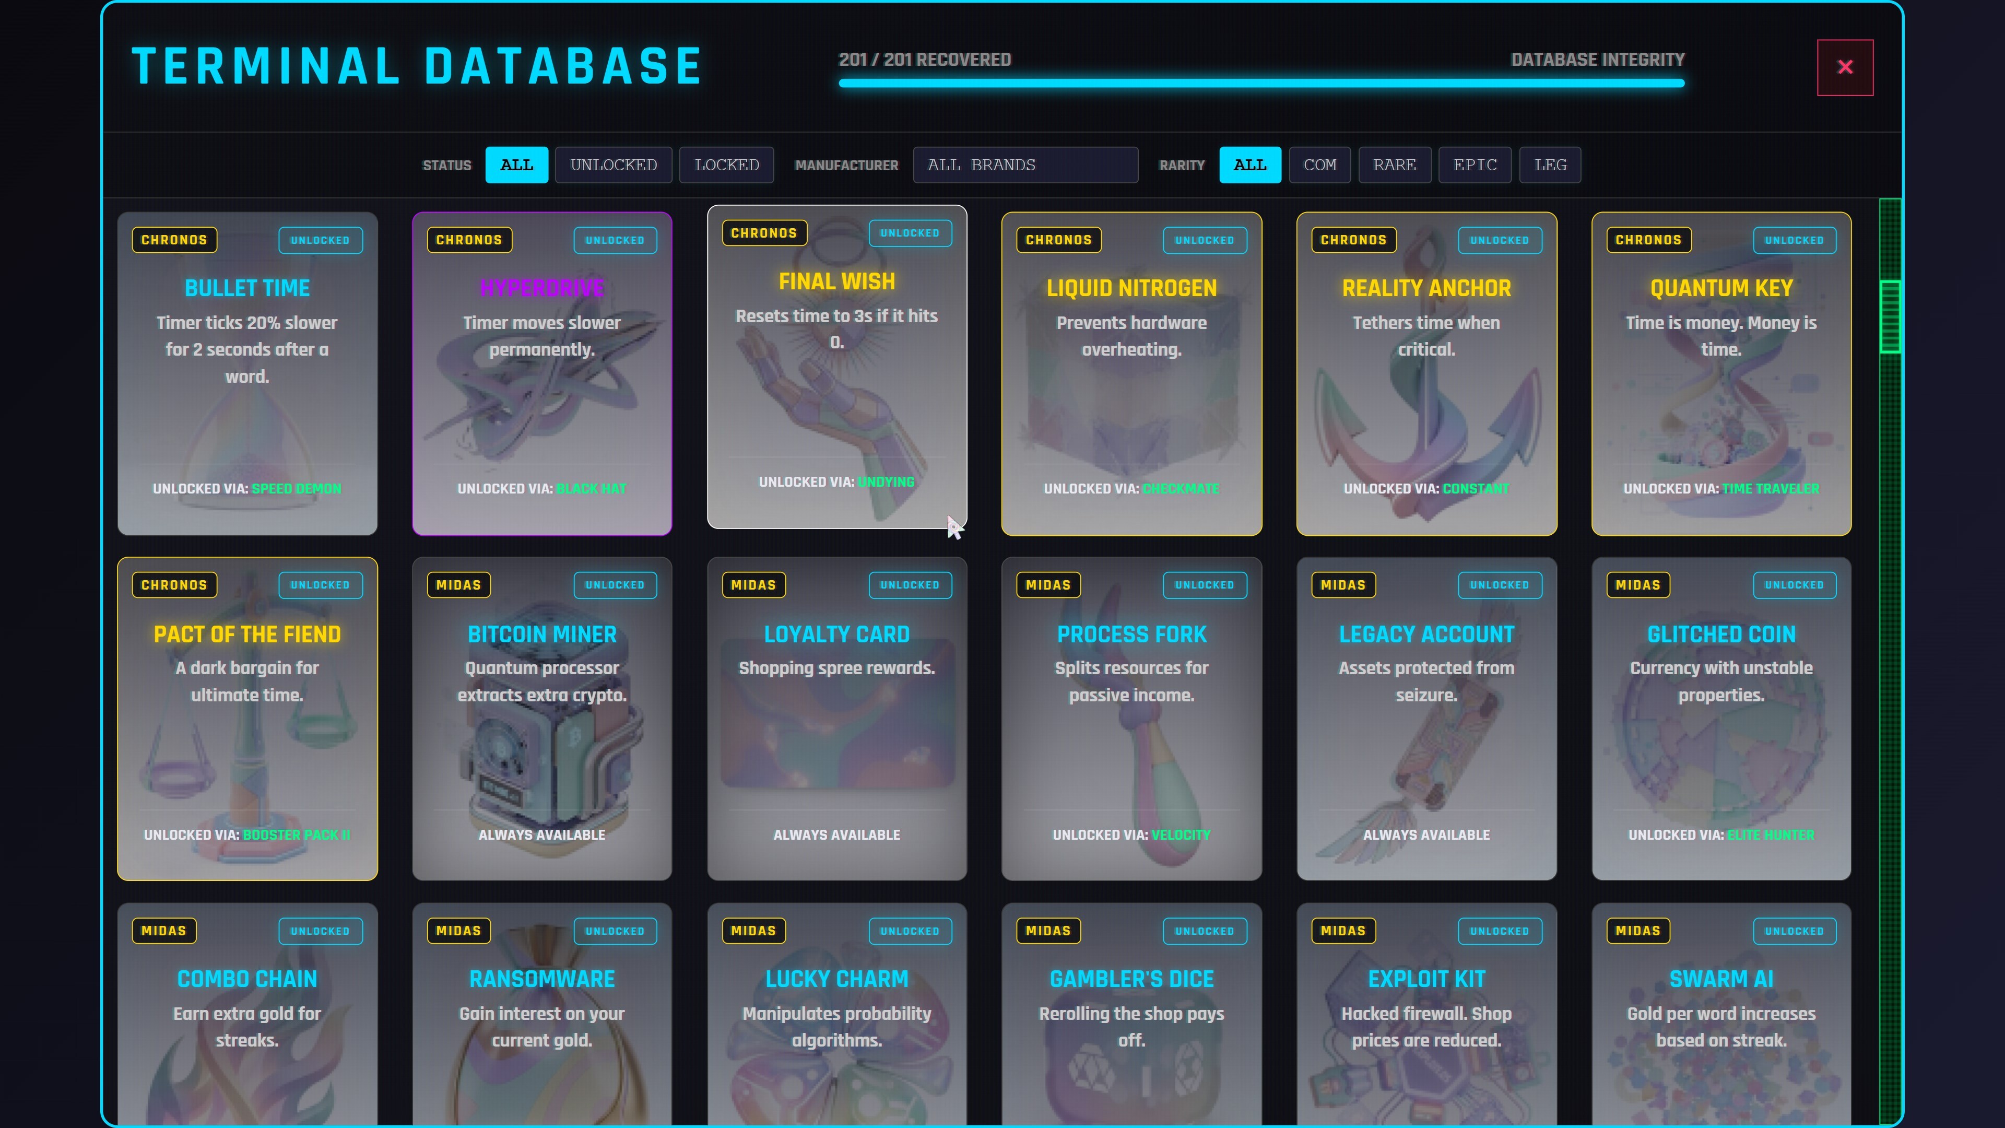Click CHECKMATE unlock link
Screen dimensions: 2005x1128
[1181, 489]
